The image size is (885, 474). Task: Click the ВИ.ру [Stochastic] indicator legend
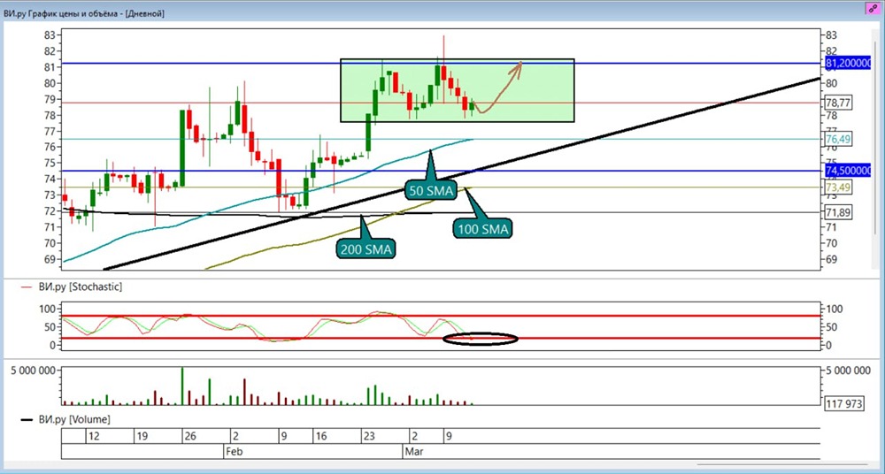71,287
